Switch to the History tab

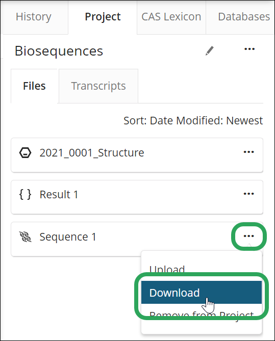pyautogui.click(x=34, y=17)
